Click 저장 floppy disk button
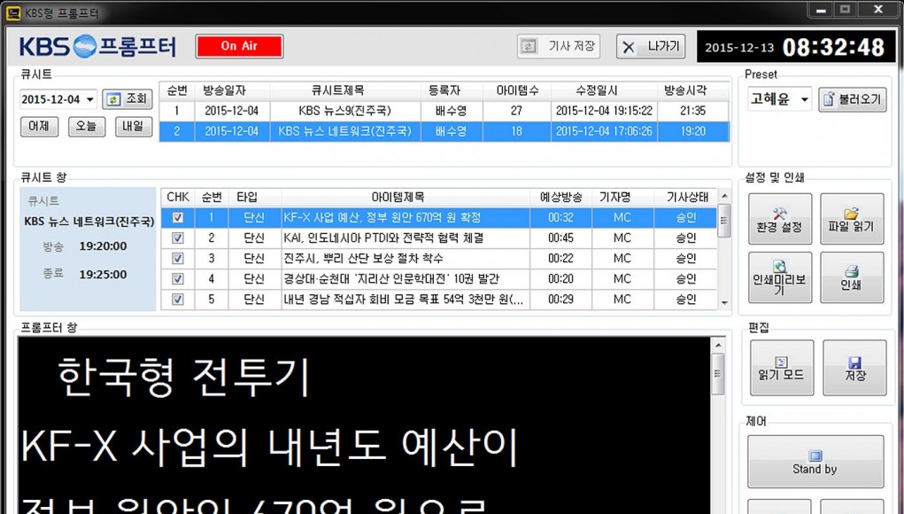The image size is (904, 514). [x=854, y=368]
